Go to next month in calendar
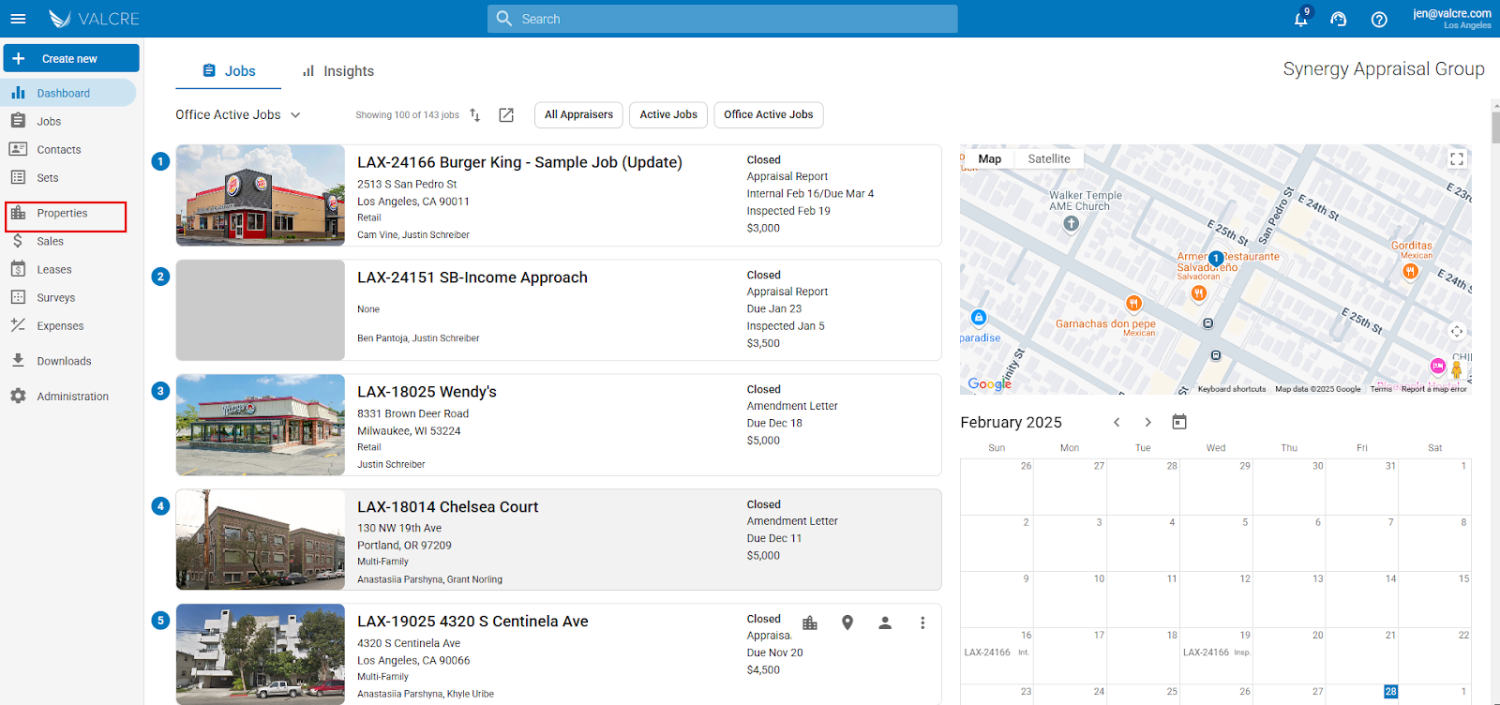The height and width of the screenshot is (705, 1500). click(1147, 423)
